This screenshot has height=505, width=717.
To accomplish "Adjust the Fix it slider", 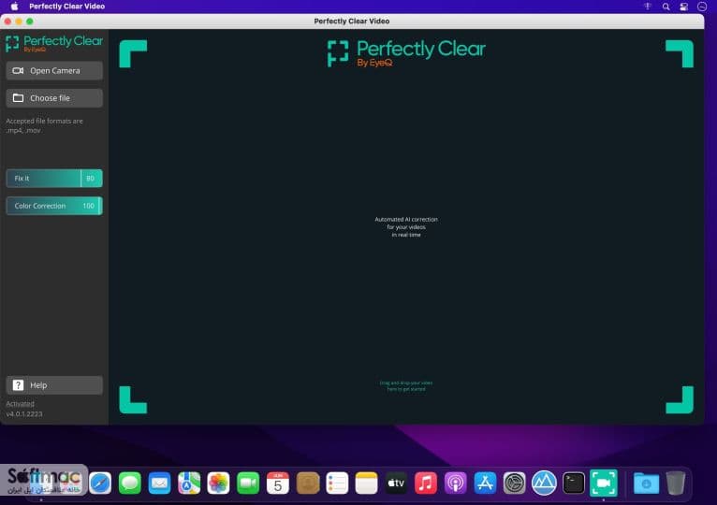I will coord(54,179).
